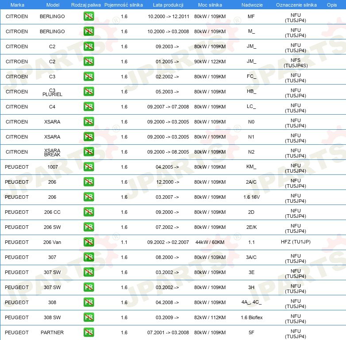The width and height of the screenshot is (346, 340).
Task: Click the body code LC_
Action: 251,106
